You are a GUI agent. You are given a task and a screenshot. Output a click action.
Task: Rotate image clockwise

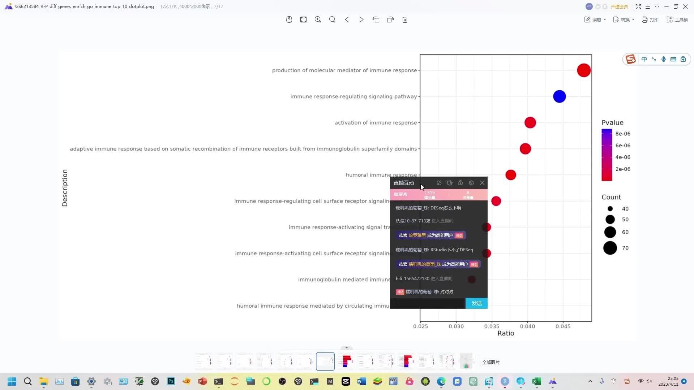click(x=390, y=19)
